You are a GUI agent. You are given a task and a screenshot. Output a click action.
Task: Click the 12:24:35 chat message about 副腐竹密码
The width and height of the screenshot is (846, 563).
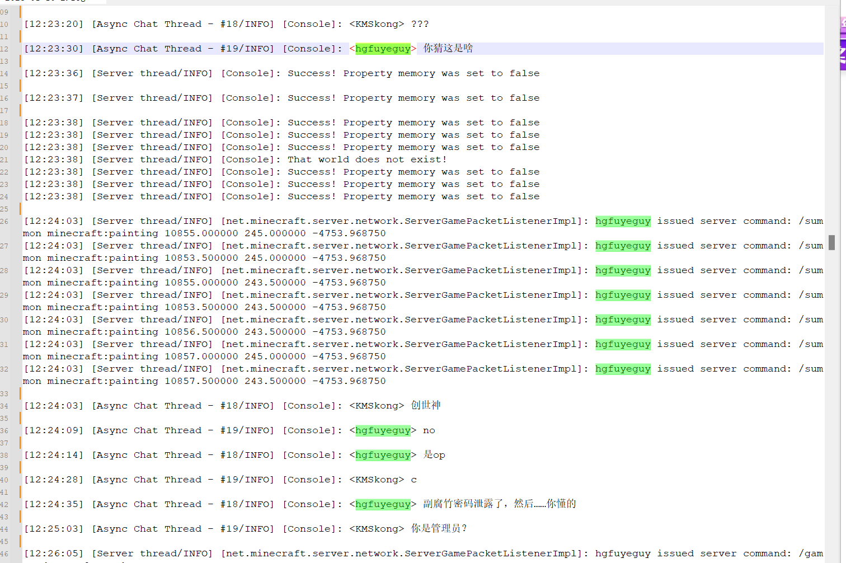[x=499, y=504]
